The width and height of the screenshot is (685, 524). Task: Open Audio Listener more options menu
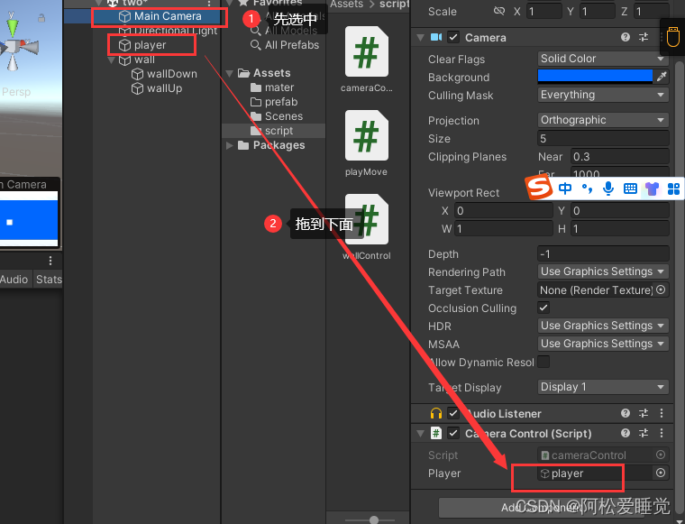pyautogui.click(x=662, y=413)
